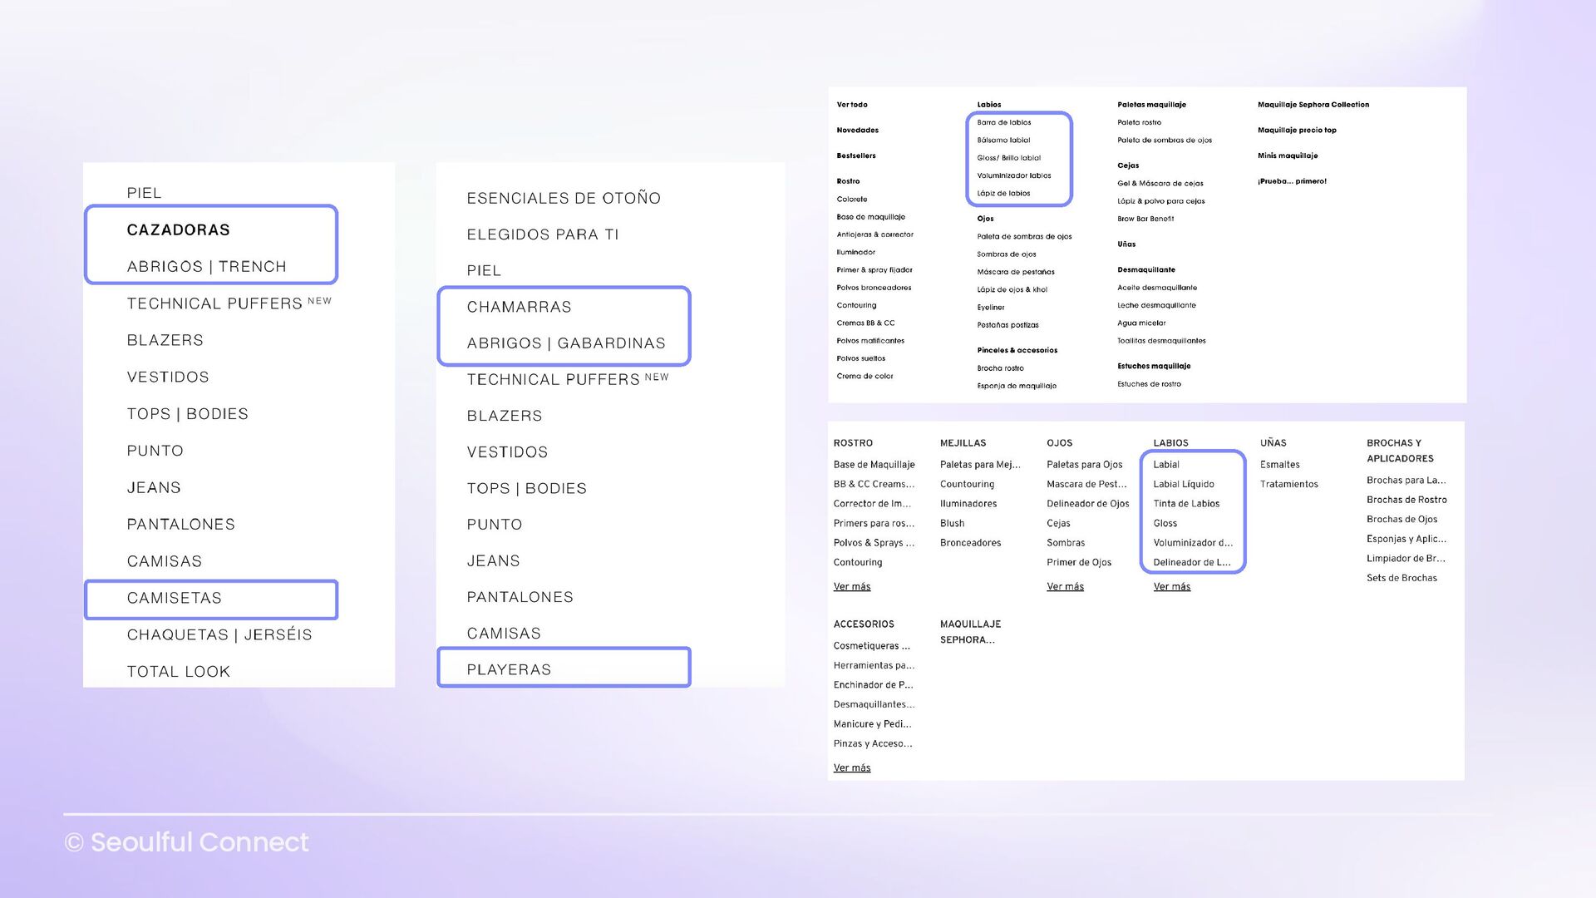Image resolution: width=1596 pixels, height=898 pixels.
Task: Open TOTAL LOOK in the left menu
Action: coord(178,672)
